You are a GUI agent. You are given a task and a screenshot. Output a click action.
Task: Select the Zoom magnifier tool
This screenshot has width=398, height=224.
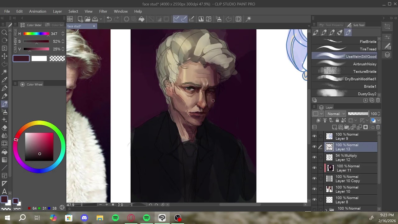(x=5, y=32)
